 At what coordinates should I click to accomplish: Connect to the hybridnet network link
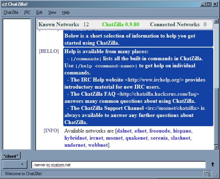[75, 138]
